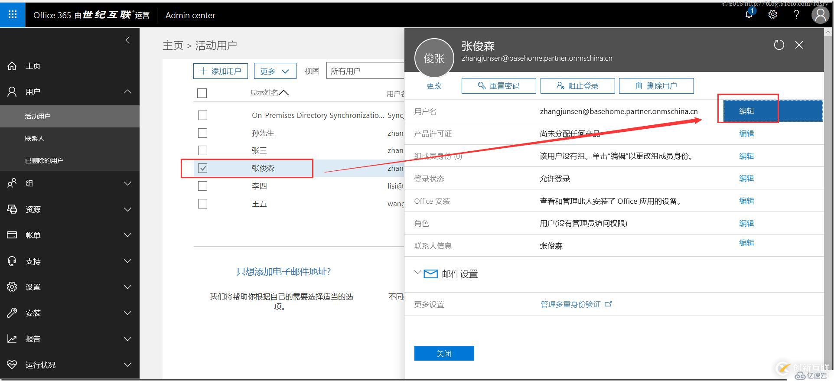Open 管理多重身份验证 link
834x381 pixels.
(576, 304)
